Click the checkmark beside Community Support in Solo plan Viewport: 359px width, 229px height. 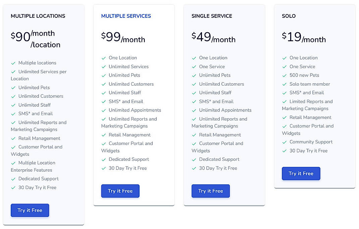tap(284, 142)
